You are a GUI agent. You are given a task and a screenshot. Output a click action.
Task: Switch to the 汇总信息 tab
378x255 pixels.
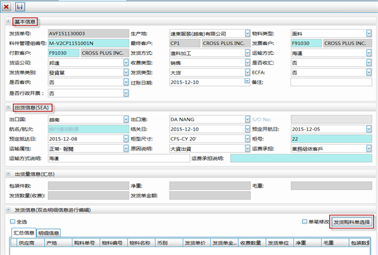click(x=25, y=233)
